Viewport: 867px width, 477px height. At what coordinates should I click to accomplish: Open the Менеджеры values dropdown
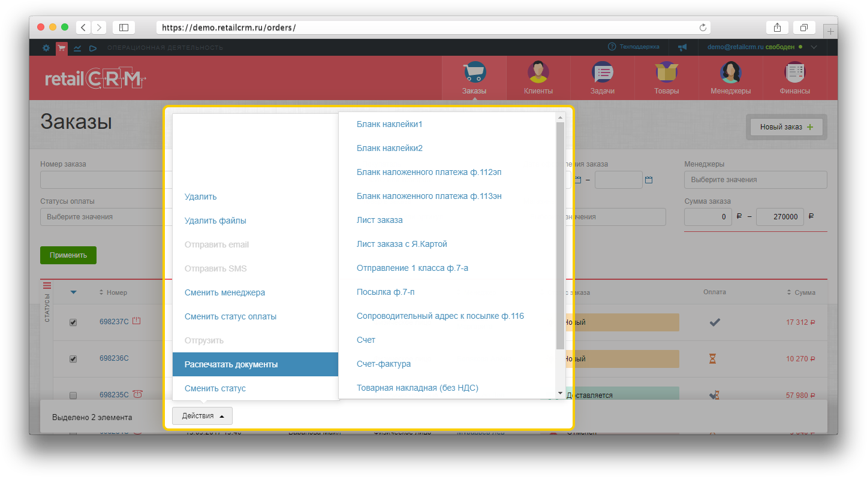click(x=755, y=180)
